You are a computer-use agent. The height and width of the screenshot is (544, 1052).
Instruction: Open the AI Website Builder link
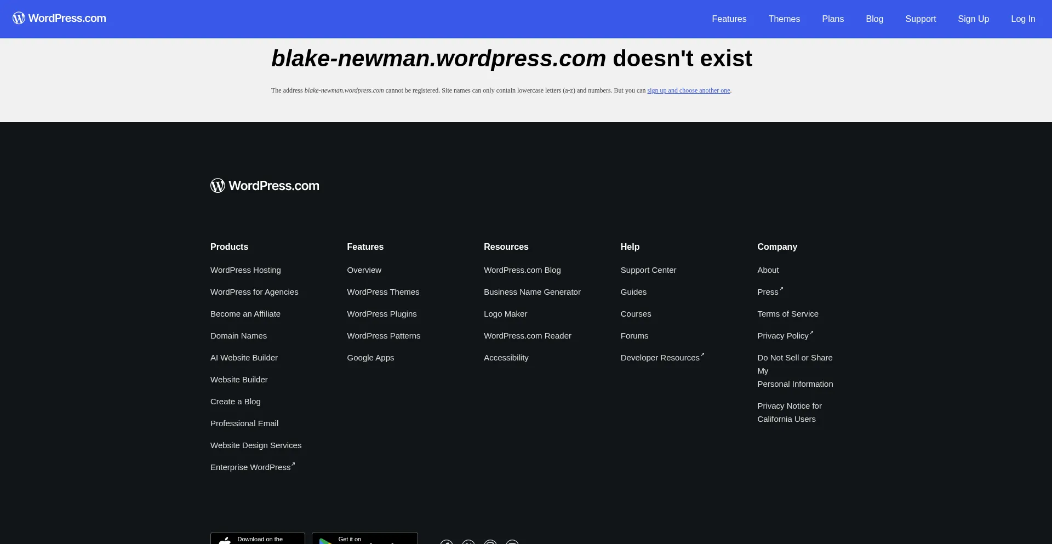click(244, 358)
